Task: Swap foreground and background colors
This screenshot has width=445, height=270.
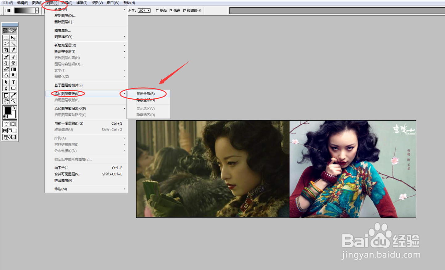Action: pyautogui.click(x=14, y=107)
